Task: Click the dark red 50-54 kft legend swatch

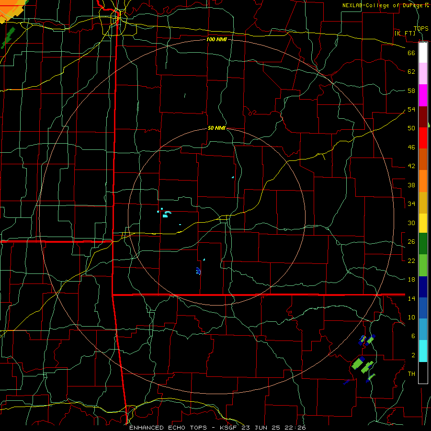Action: (x=423, y=117)
